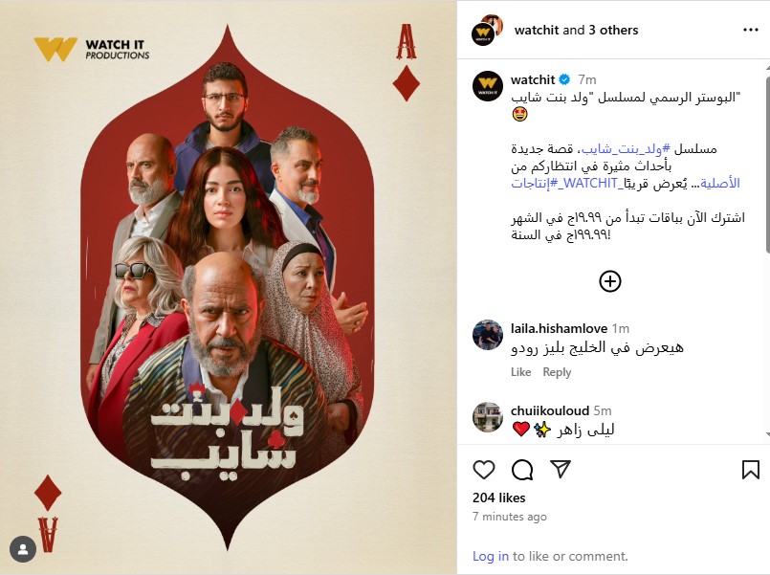Open comments via the speech bubble icon
Image resolution: width=770 pixels, height=575 pixels.
[522, 470]
